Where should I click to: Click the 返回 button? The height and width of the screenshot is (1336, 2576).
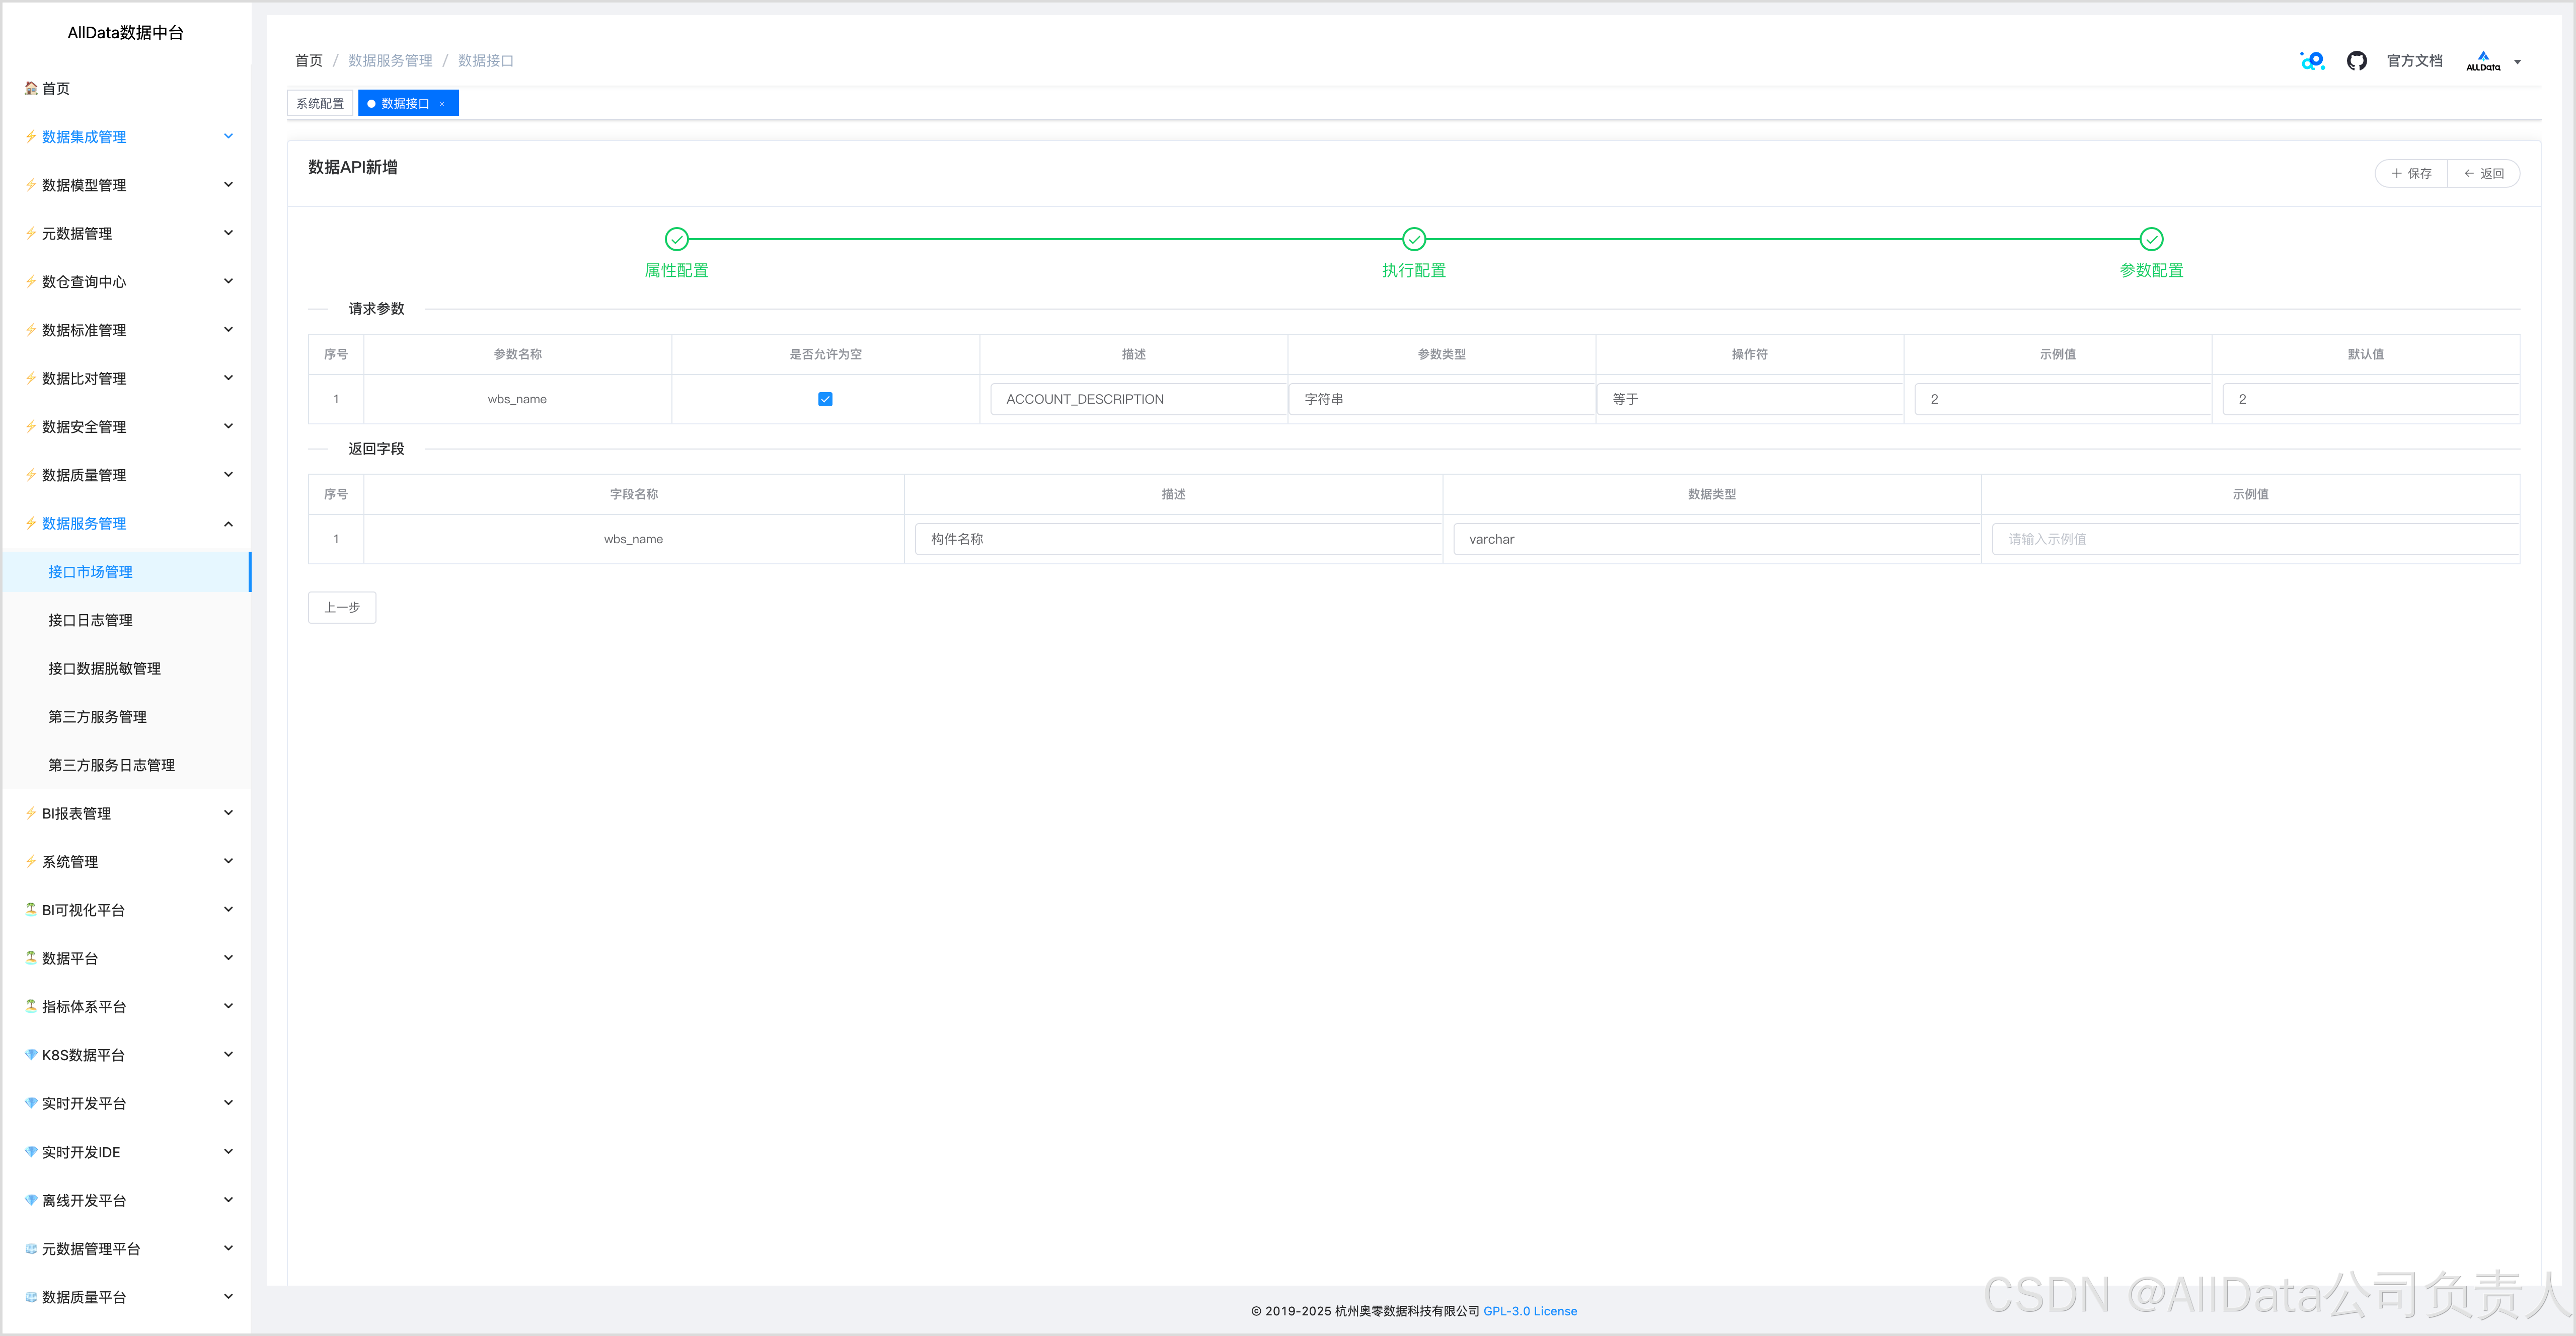(x=2483, y=173)
